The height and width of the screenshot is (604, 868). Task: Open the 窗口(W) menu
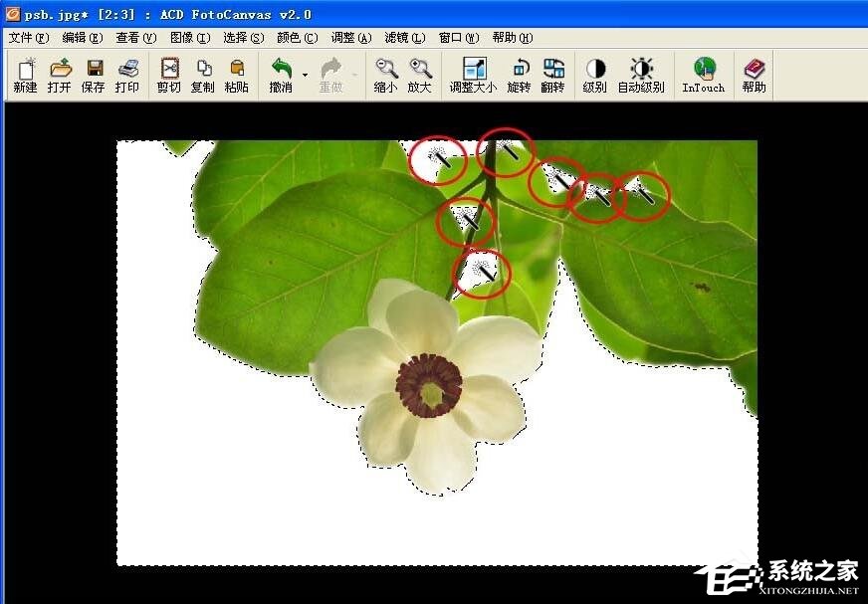[x=458, y=38]
